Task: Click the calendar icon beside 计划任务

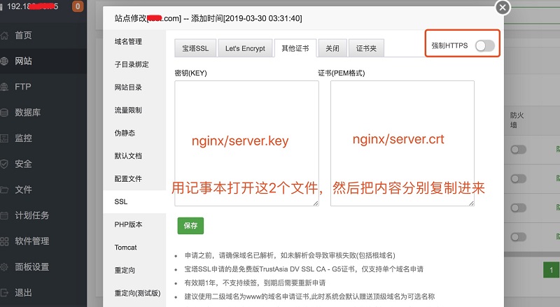Action: (4, 215)
